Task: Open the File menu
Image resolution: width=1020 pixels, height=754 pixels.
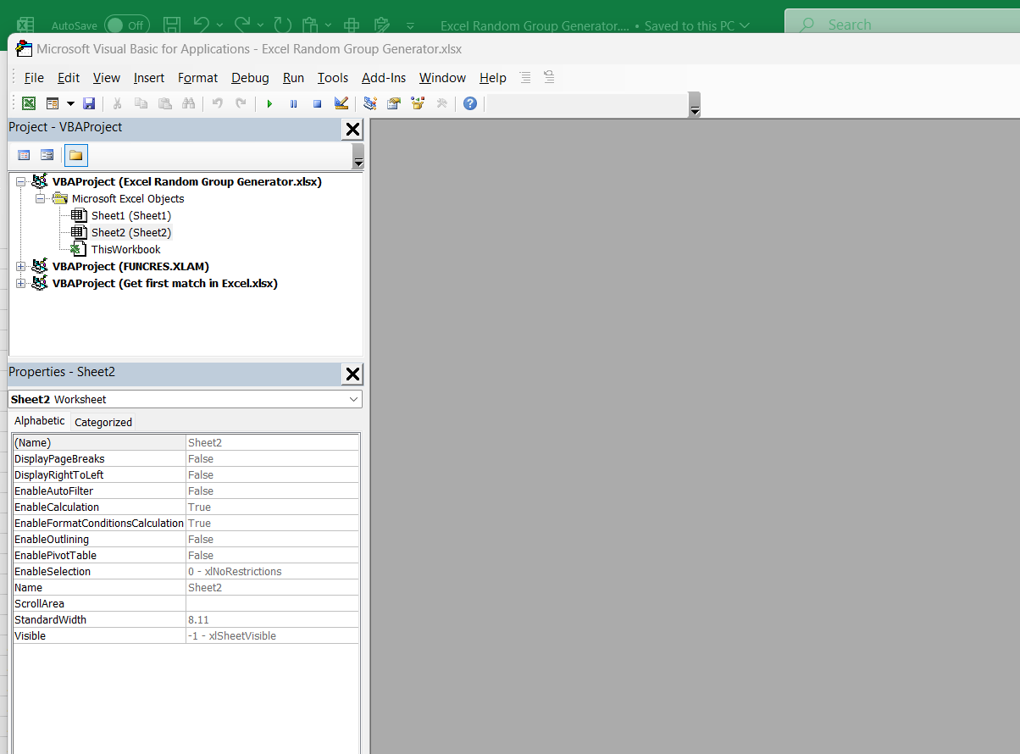Action: [34, 77]
